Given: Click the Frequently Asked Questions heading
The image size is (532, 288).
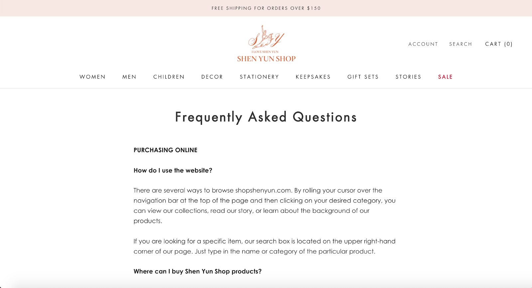Looking at the screenshot, I should point(266,117).
